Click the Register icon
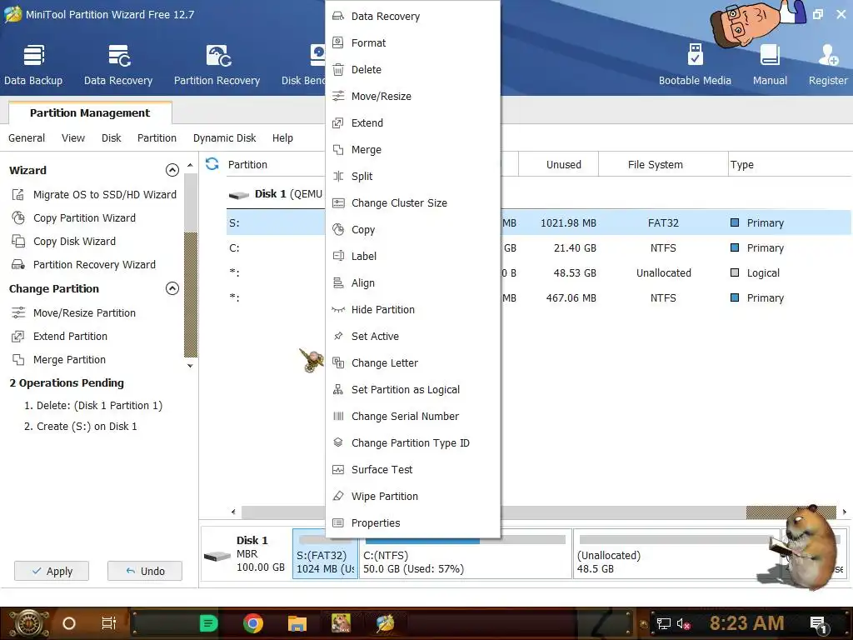 click(x=828, y=65)
